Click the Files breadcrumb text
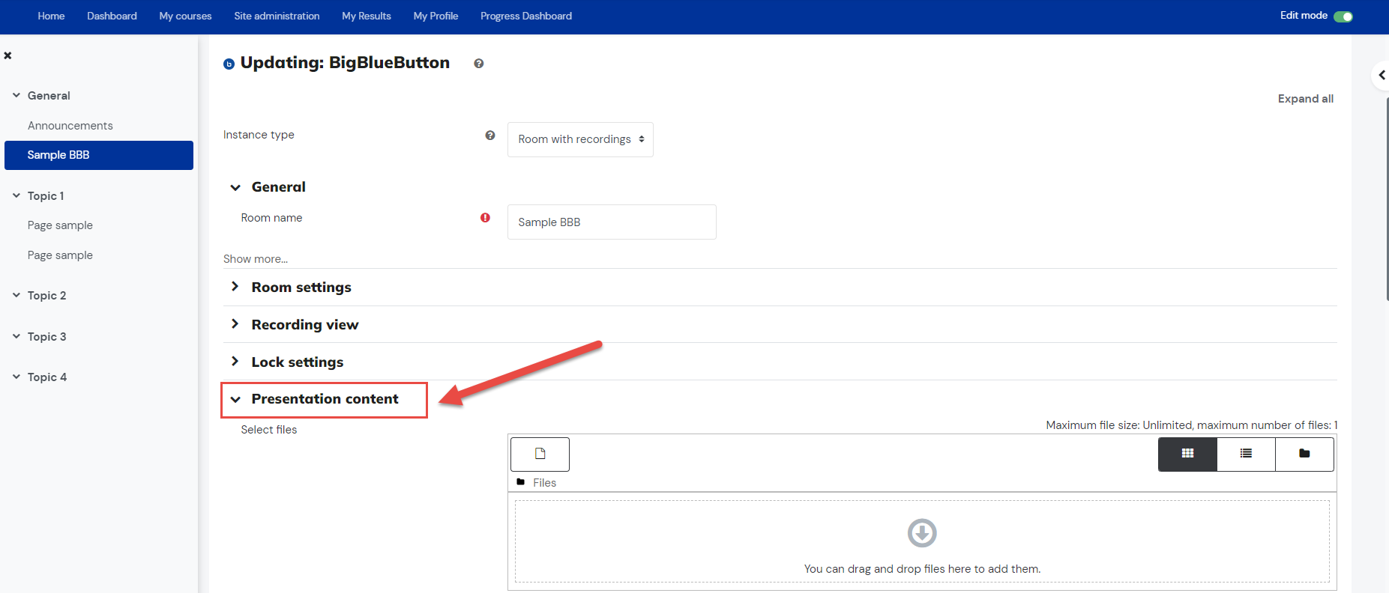This screenshot has width=1389, height=593. [x=544, y=483]
